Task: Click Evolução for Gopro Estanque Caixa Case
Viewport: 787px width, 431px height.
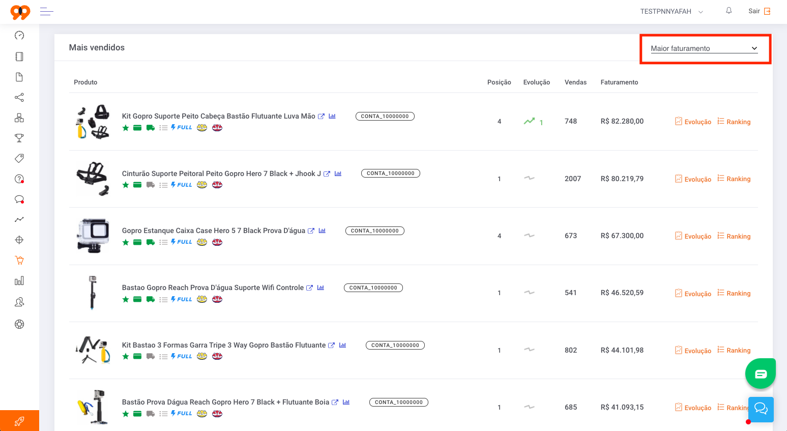Action: [x=693, y=236]
